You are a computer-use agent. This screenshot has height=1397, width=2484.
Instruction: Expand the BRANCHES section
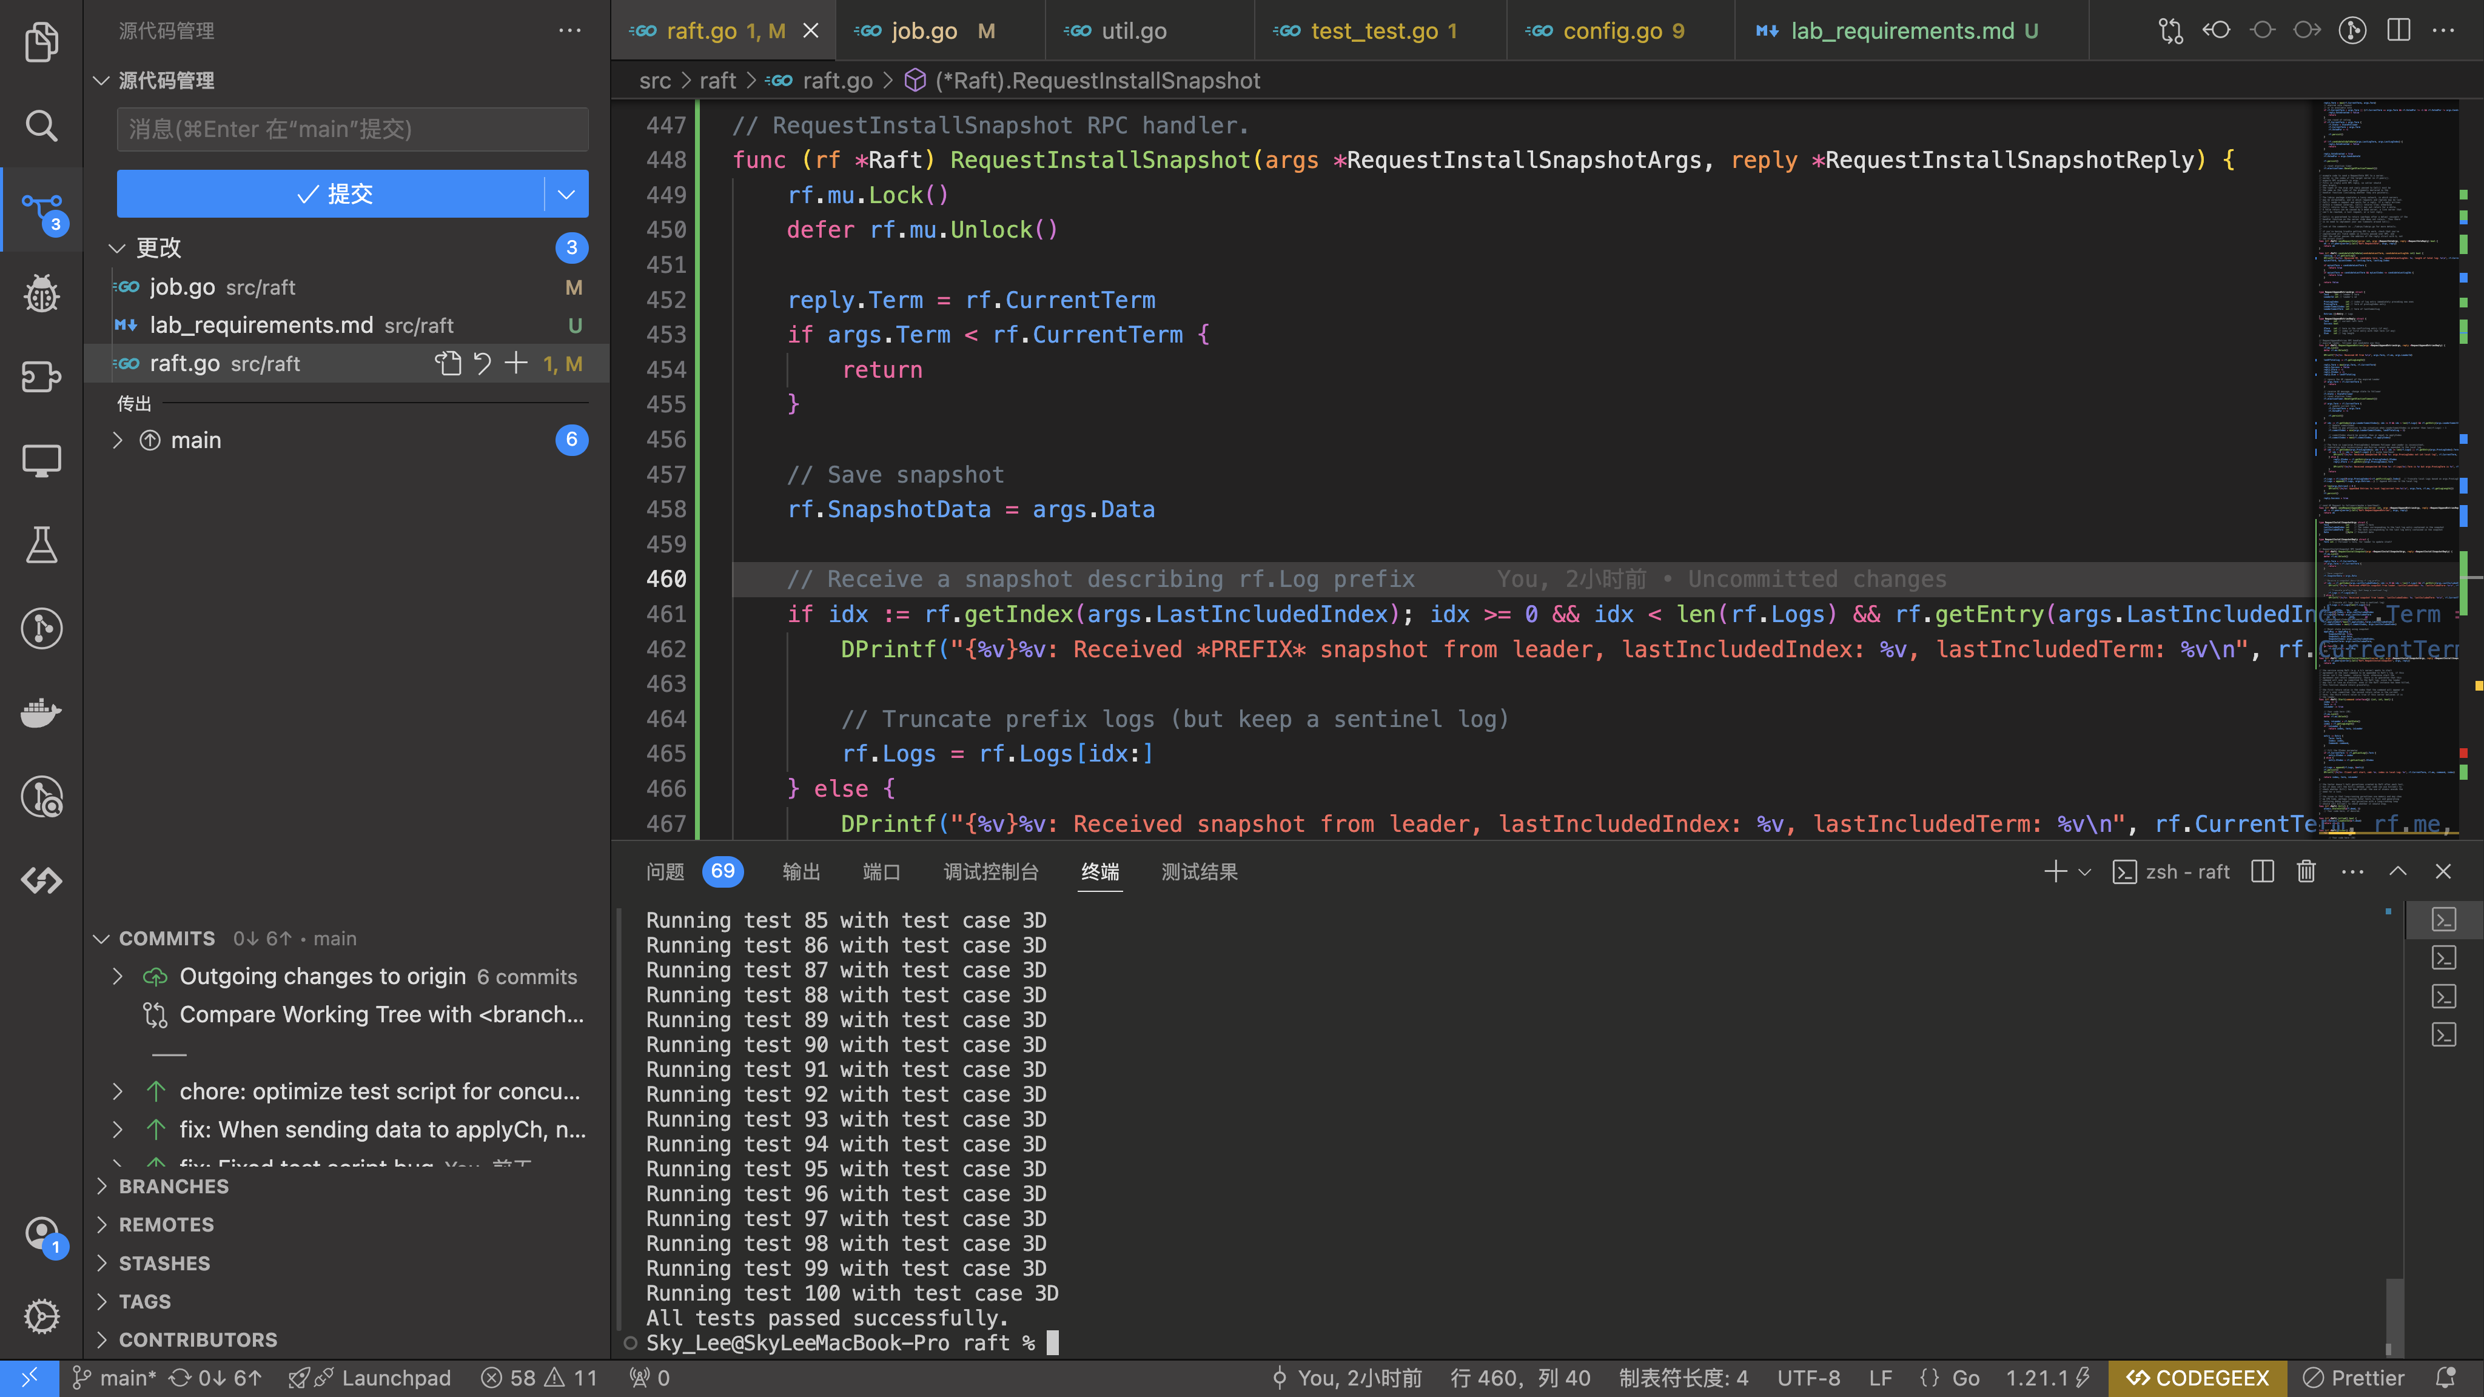tap(173, 1186)
